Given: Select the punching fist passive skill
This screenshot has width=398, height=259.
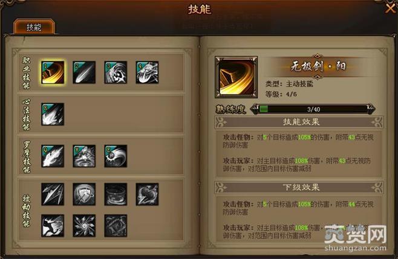Looking at the screenshot, I should click(53, 226).
